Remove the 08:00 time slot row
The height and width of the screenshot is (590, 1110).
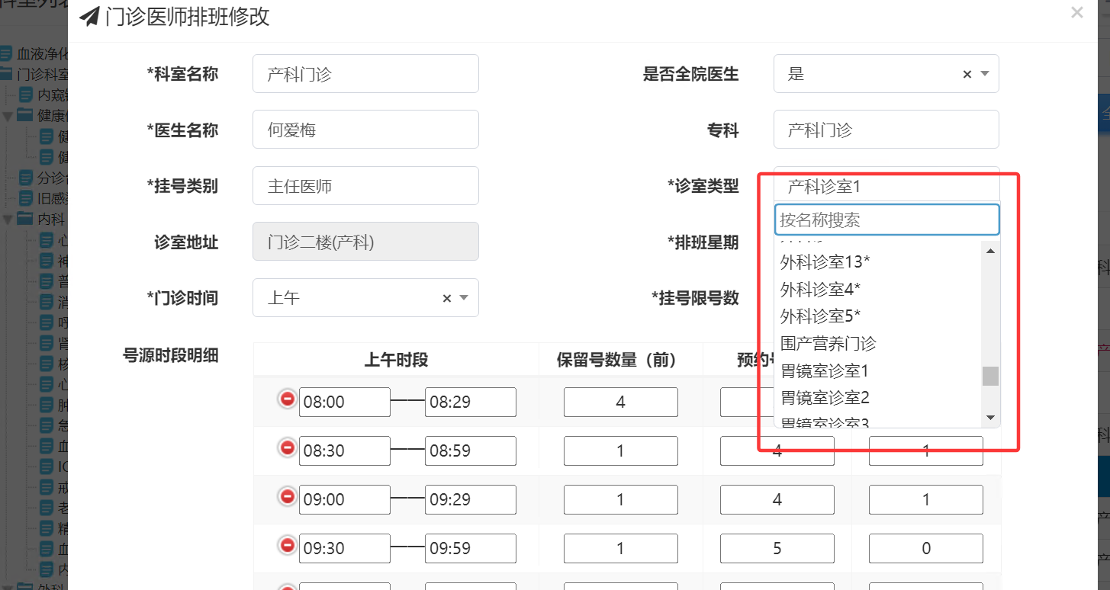point(288,399)
